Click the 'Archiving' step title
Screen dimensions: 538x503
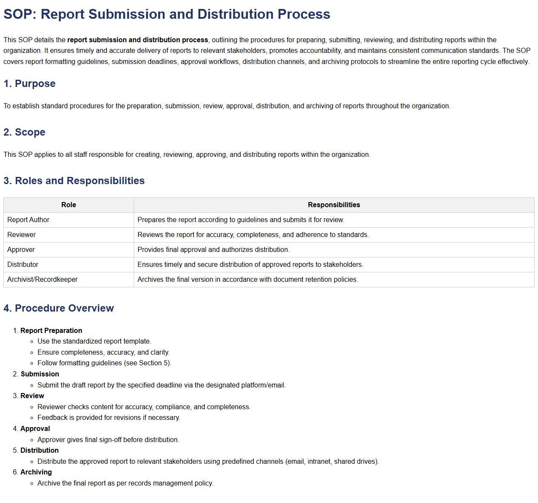tap(36, 472)
